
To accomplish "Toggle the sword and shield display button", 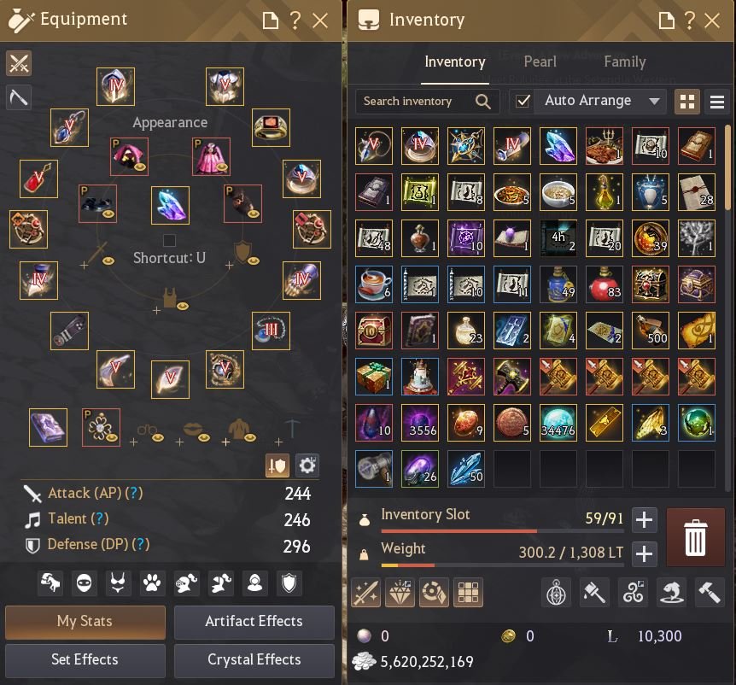I will click(277, 465).
